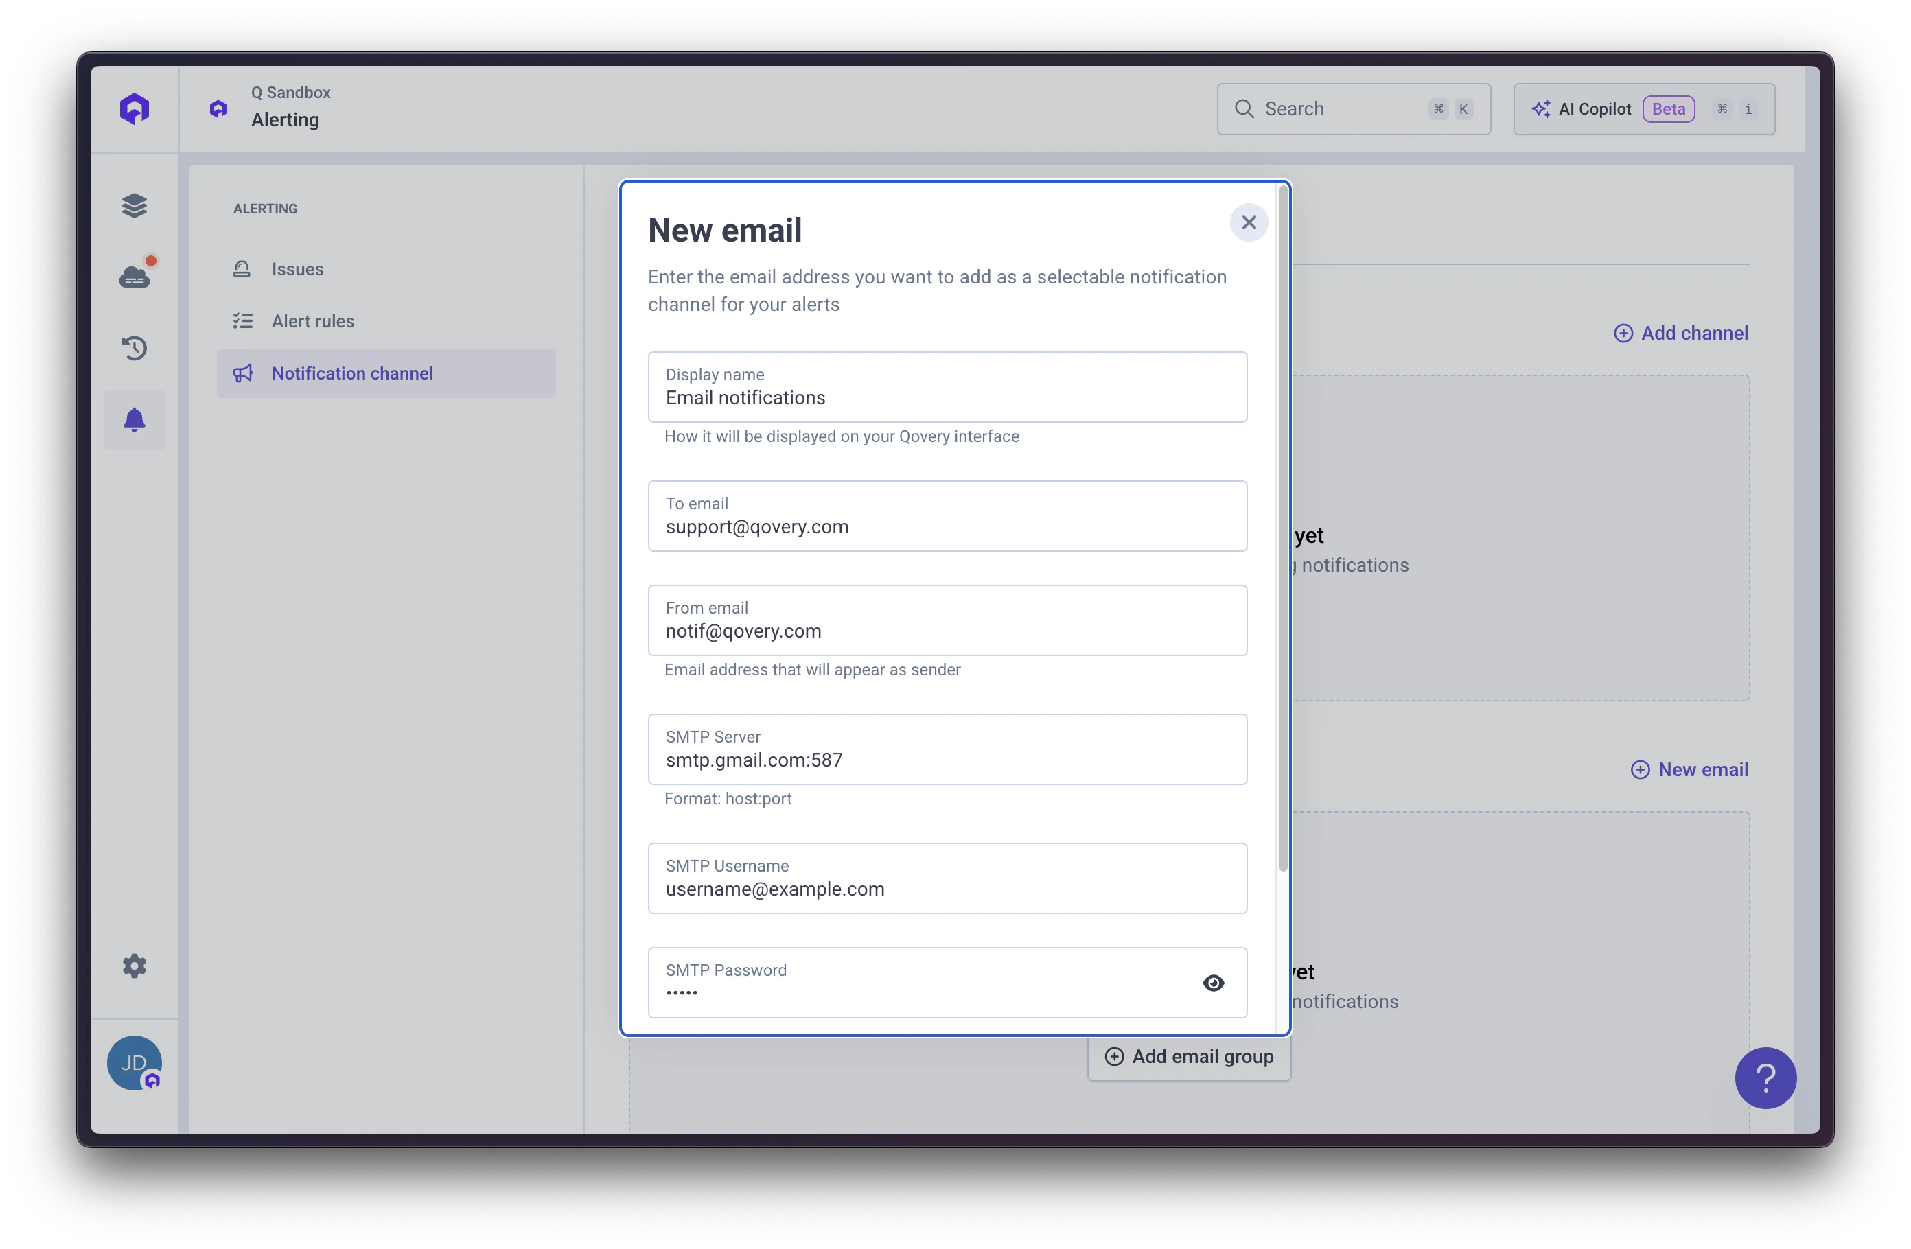
Task: Click the history clock icon in sidebar
Action: (x=134, y=347)
